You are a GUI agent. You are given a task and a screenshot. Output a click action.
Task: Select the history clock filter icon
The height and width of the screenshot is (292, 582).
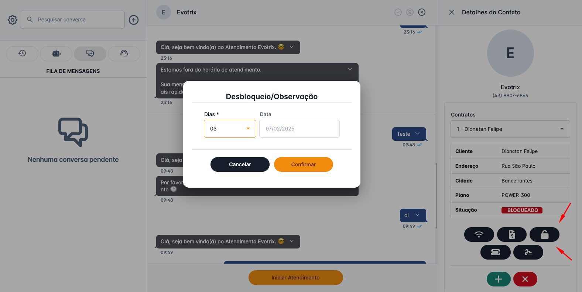click(22, 53)
